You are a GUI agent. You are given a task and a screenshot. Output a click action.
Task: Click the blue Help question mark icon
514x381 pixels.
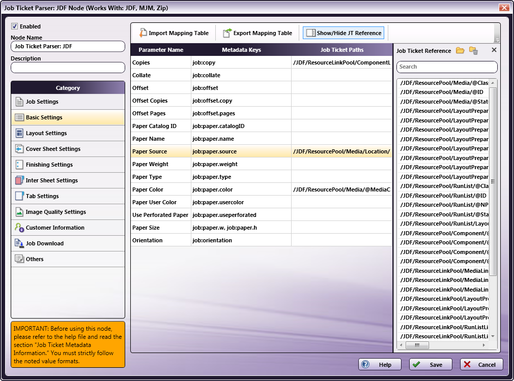pyautogui.click(x=365, y=364)
